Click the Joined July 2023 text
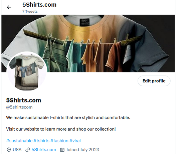The width and height of the screenshot is (178, 154). 82,150
